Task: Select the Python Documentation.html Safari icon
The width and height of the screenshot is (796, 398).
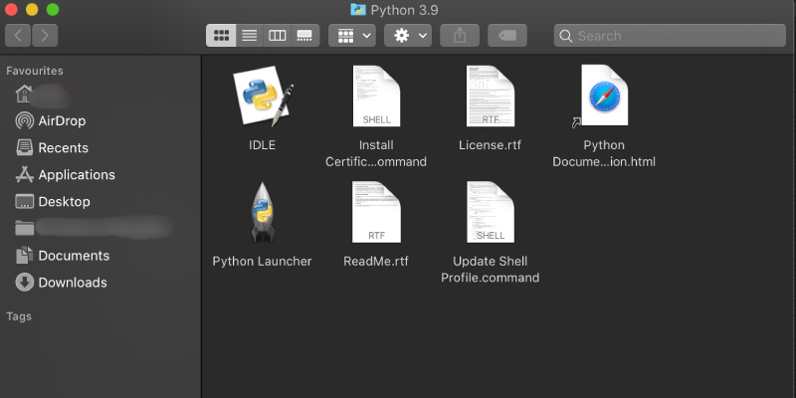Action: tap(604, 96)
